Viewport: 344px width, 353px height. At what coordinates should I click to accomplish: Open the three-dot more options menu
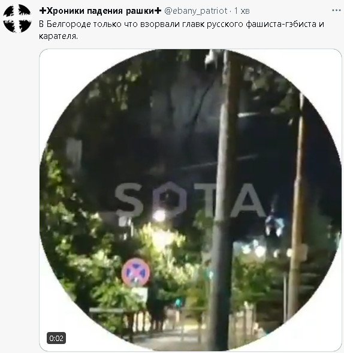(336, 10)
